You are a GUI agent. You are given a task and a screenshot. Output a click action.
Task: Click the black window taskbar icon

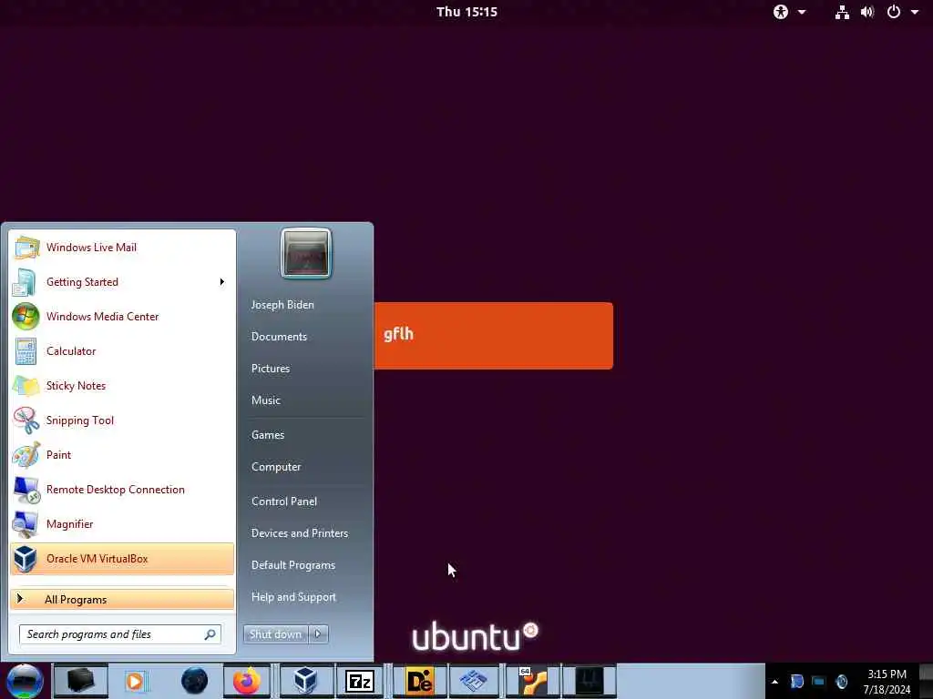click(x=590, y=681)
